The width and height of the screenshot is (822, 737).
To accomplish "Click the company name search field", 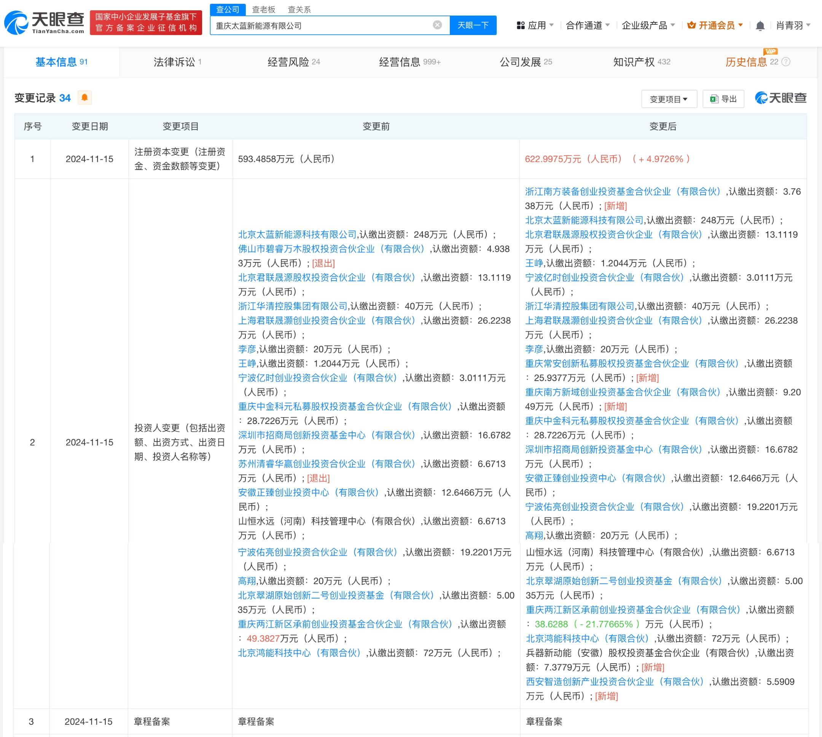I will pos(320,26).
